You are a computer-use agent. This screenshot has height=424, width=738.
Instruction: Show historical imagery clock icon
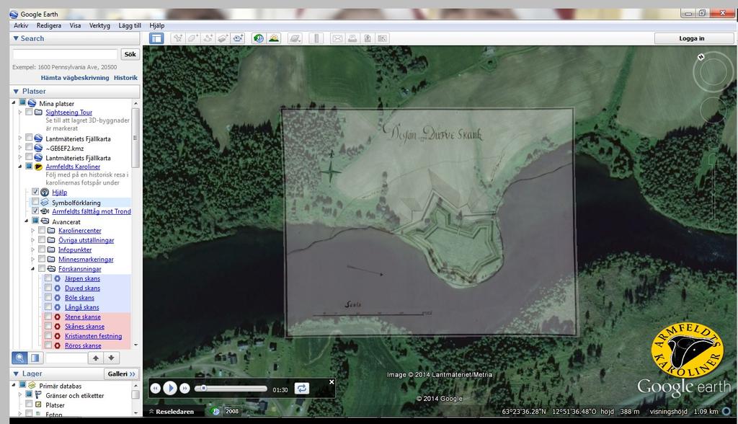pos(259,38)
